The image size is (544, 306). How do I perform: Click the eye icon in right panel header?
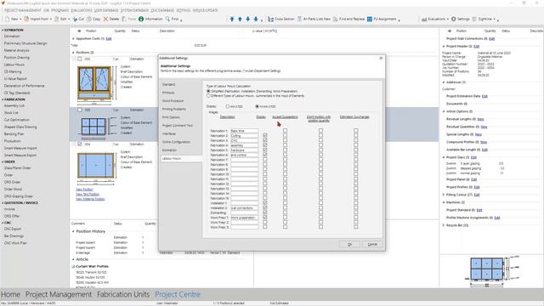pyautogui.click(x=449, y=31)
